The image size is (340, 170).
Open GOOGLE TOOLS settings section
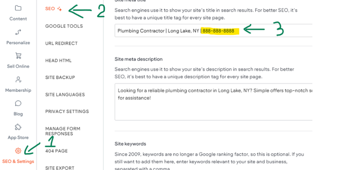[x=64, y=26]
